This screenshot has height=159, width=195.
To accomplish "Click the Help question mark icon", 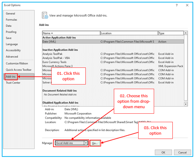I will tap(177, 5).
